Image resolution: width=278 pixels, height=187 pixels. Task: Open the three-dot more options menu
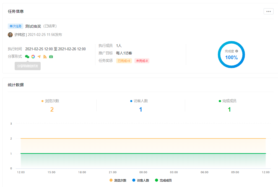268,11
